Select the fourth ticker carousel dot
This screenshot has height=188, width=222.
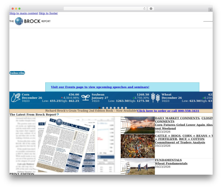pyautogui.click(x=111, y=108)
